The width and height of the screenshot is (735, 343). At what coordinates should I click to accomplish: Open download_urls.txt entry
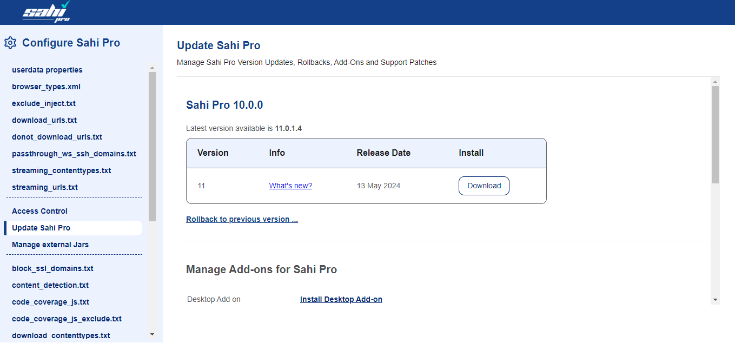pos(44,120)
